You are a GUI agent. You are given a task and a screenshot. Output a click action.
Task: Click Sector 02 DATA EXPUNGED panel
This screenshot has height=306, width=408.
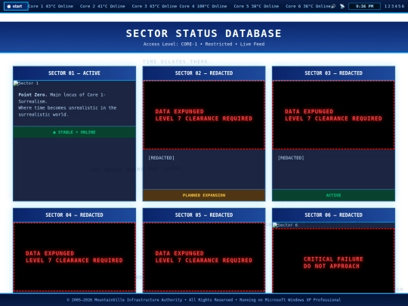(x=204, y=115)
